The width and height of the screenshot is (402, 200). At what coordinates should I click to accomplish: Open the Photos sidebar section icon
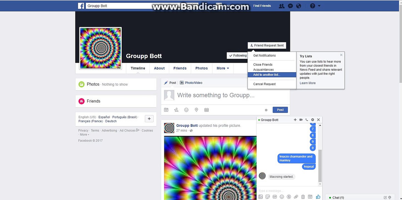coord(81,84)
